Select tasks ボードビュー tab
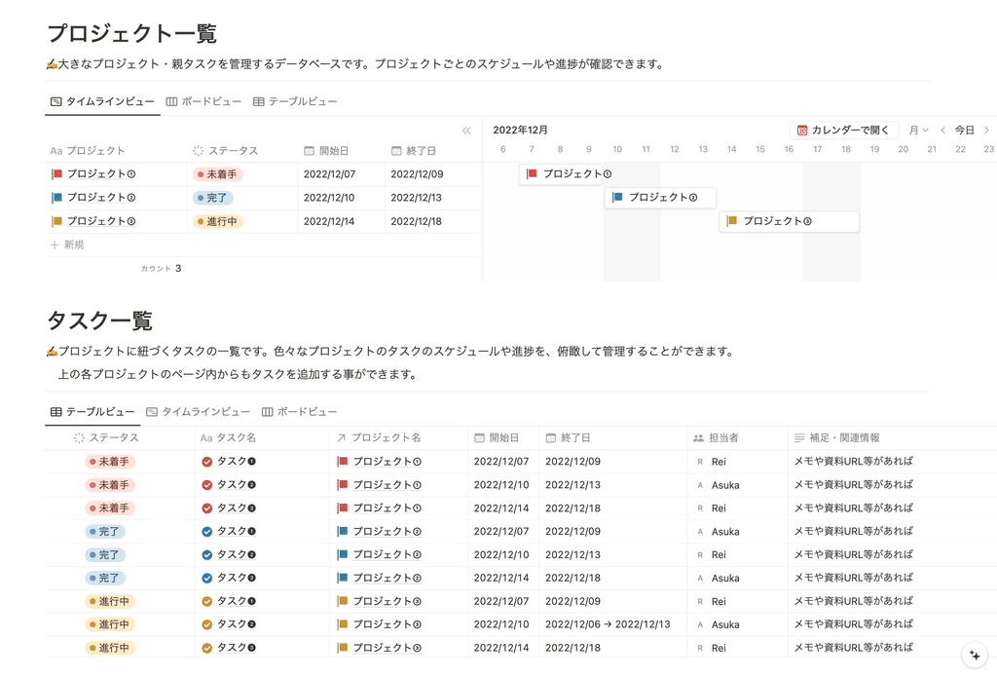The image size is (997, 677). pyautogui.click(x=300, y=412)
